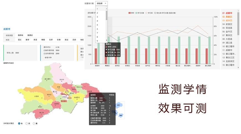Select the 生物 subject filter
The height and width of the screenshot is (134, 241).
59,40
